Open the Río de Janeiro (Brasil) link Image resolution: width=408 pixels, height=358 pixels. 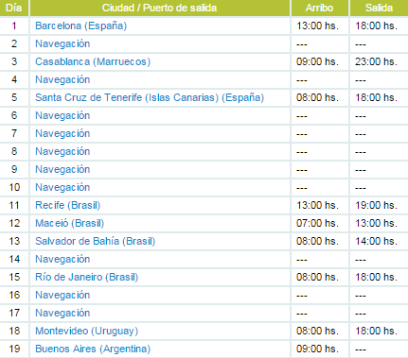click(x=87, y=277)
